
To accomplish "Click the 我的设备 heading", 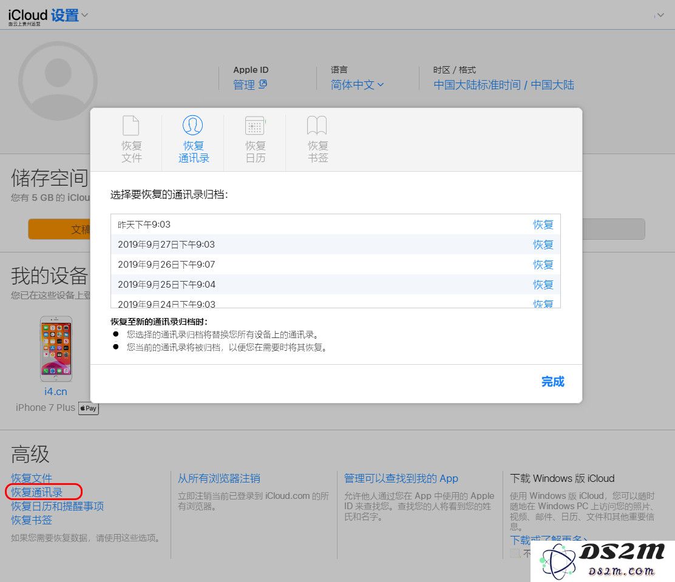I will tap(50, 276).
